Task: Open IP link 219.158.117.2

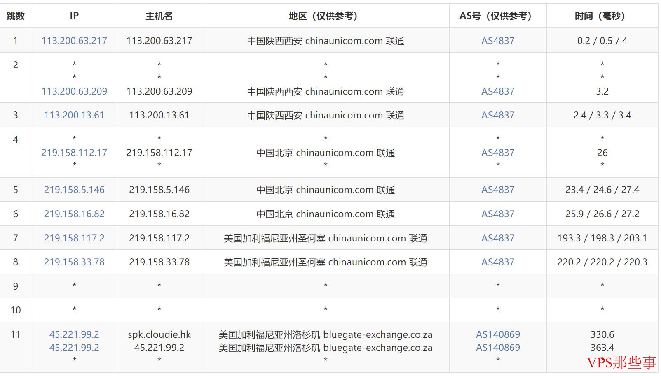Action: click(x=74, y=238)
